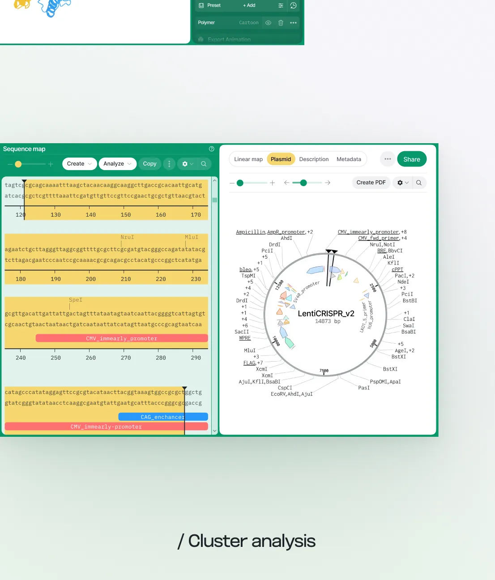495x580 pixels.
Task: Select the Plasmid tab
Action: pyautogui.click(x=281, y=159)
